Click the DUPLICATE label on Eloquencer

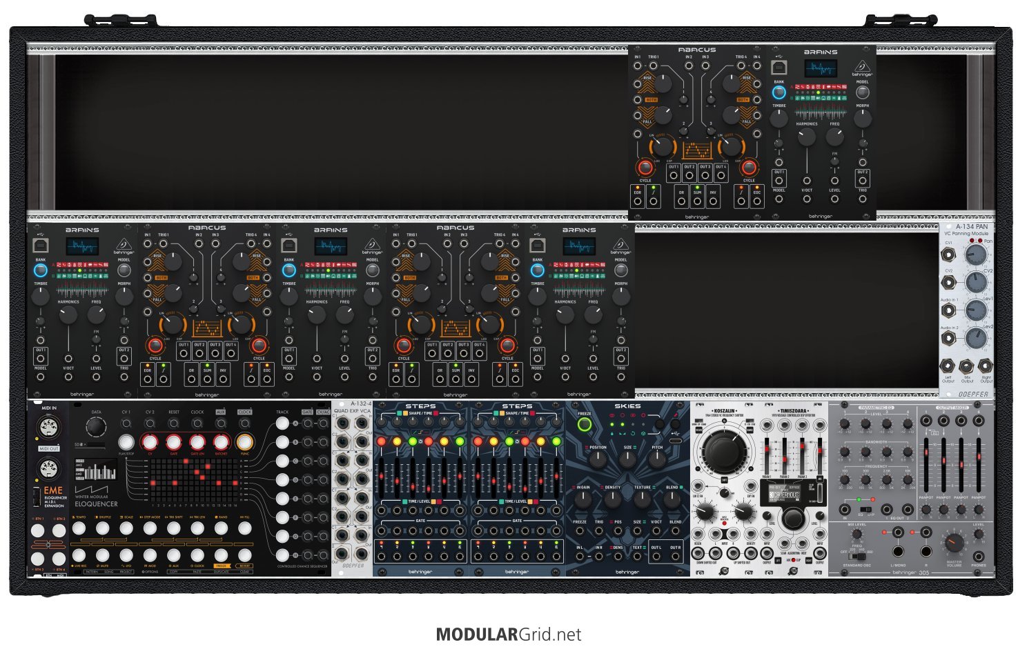221,572
